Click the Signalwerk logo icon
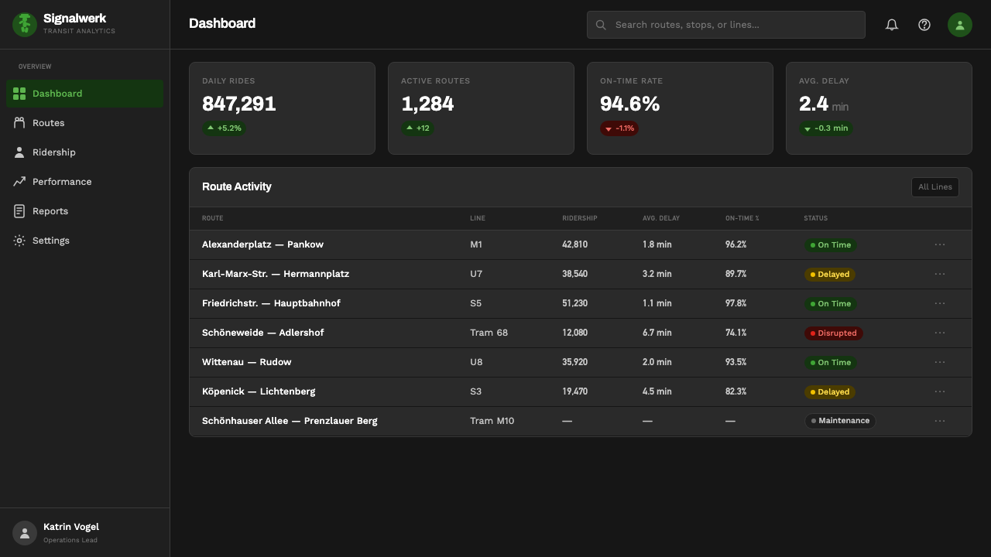This screenshot has height=557, width=991. tap(25, 25)
